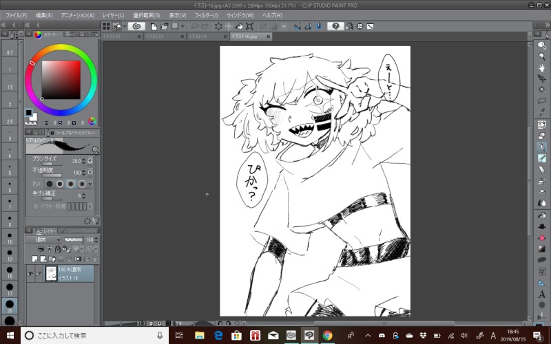This screenshot has width=551, height=344.
Task: Create a new document from the toolbar
Action: [154, 26]
